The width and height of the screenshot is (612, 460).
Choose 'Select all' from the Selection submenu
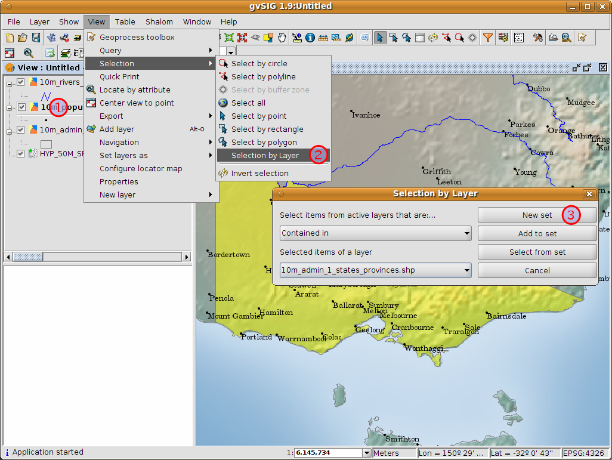(x=274, y=103)
